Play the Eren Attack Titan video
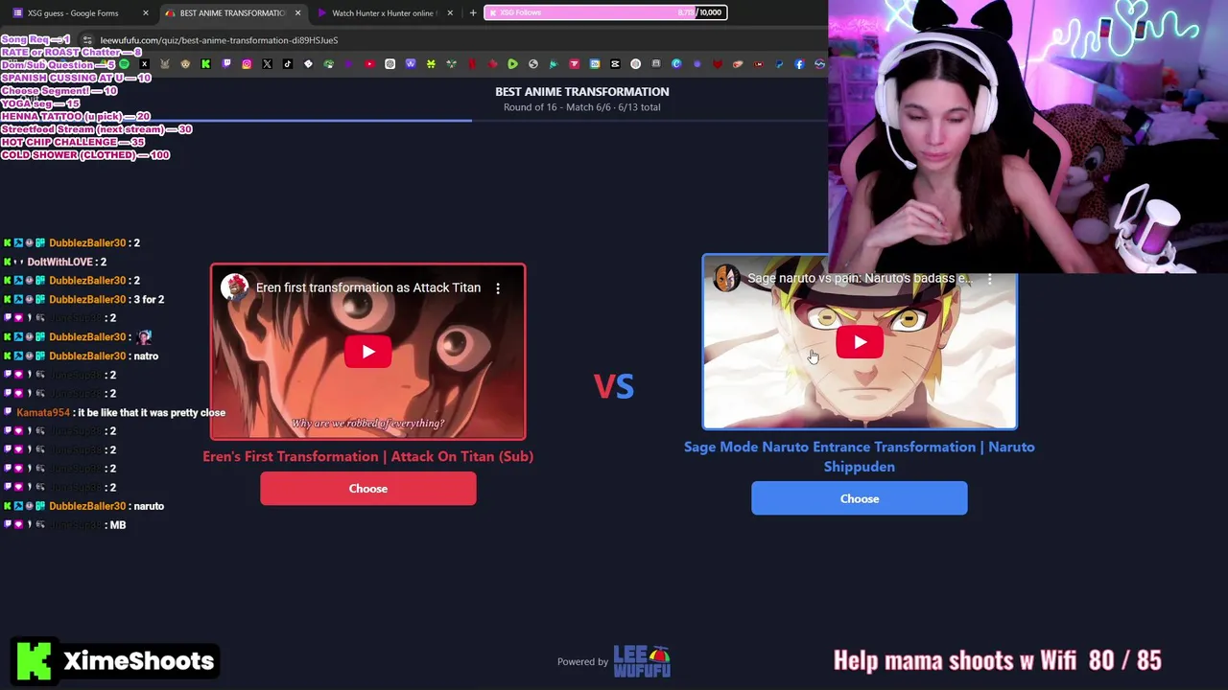The width and height of the screenshot is (1228, 690). (368, 352)
